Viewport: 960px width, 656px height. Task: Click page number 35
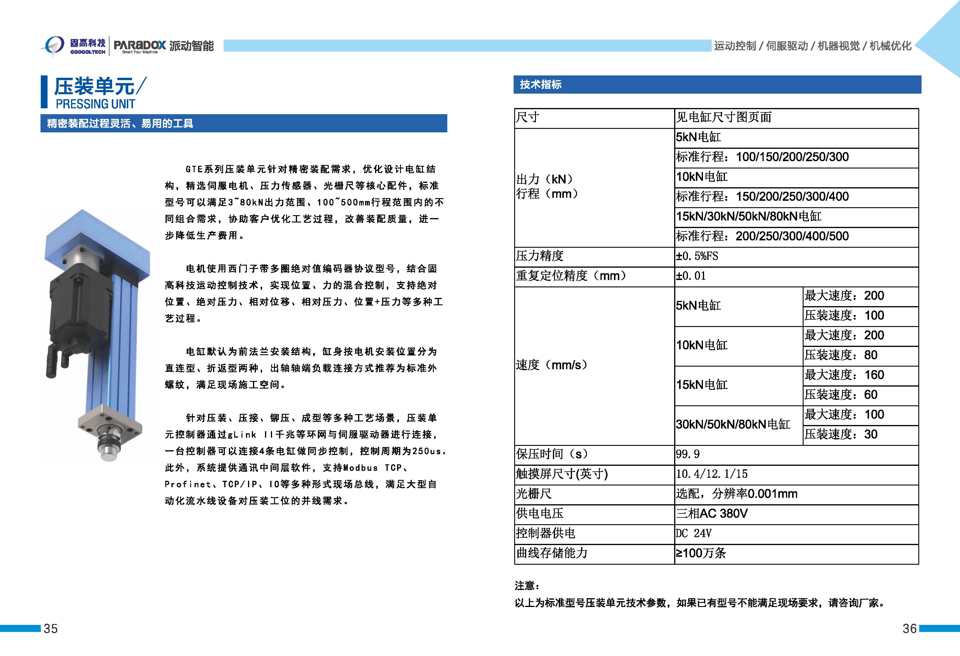pyautogui.click(x=50, y=628)
